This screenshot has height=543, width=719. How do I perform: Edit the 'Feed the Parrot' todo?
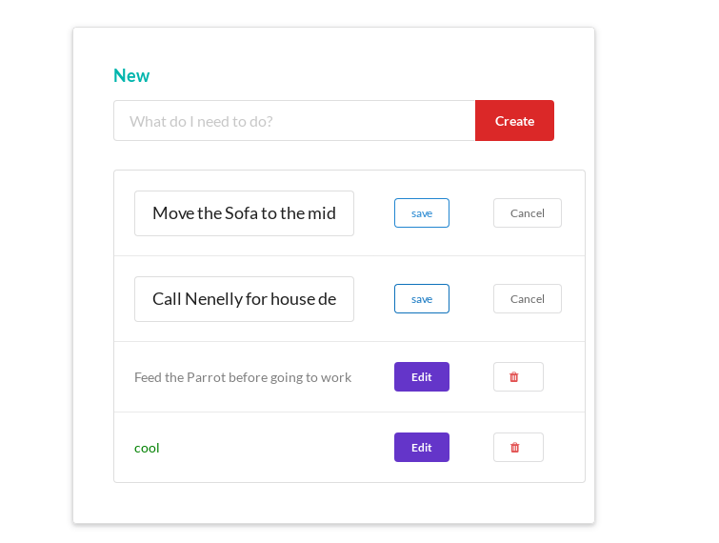[x=421, y=377]
